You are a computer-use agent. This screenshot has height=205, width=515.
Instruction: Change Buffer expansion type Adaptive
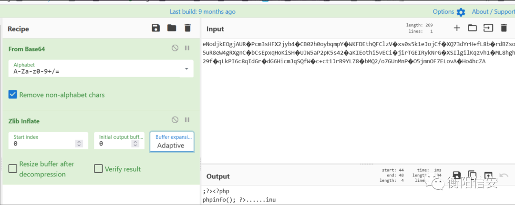point(172,142)
